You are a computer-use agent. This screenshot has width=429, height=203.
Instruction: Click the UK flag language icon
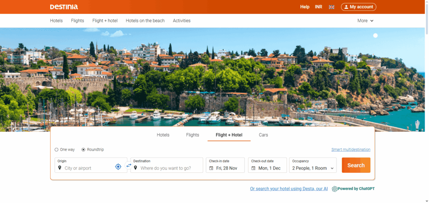(331, 7)
